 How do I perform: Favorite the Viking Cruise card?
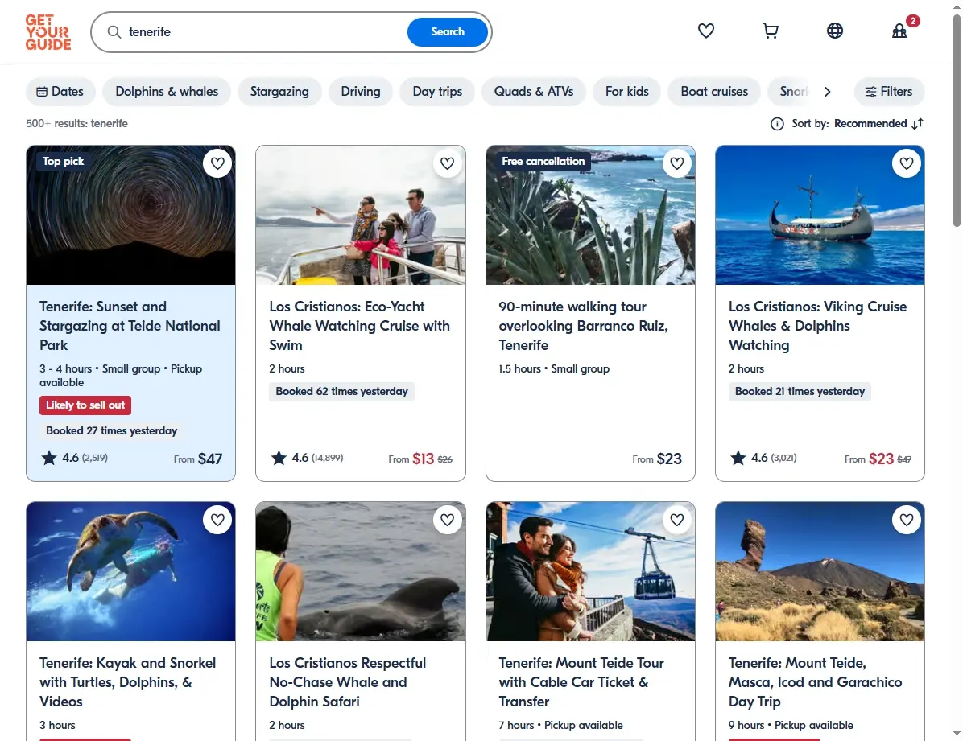point(907,163)
